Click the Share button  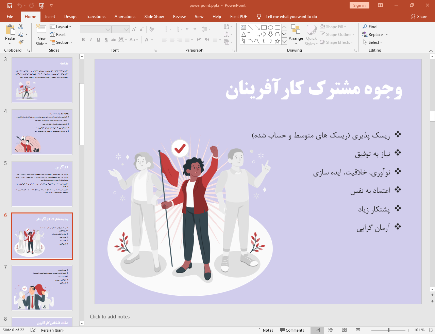(x=419, y=17)
